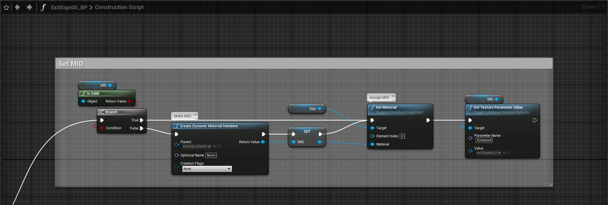Click the Branch execution input pin
Viewport: 608px width, 205px height.
click(x=102, y=120)
